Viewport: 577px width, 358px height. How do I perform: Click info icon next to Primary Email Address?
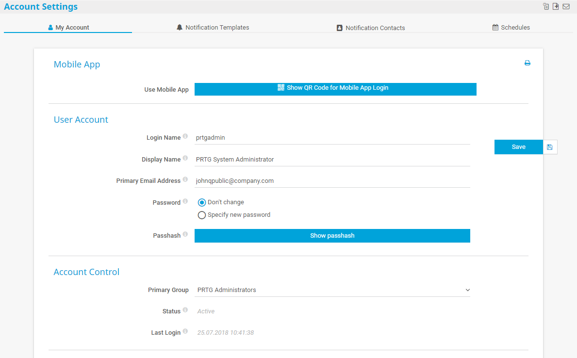[185, 180]
